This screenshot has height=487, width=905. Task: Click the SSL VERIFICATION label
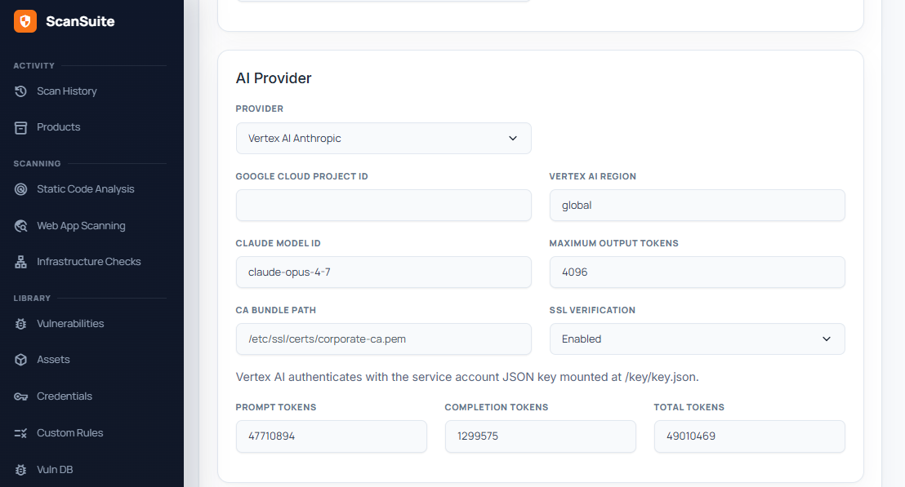pyautogui.click(x=592, y=310)
